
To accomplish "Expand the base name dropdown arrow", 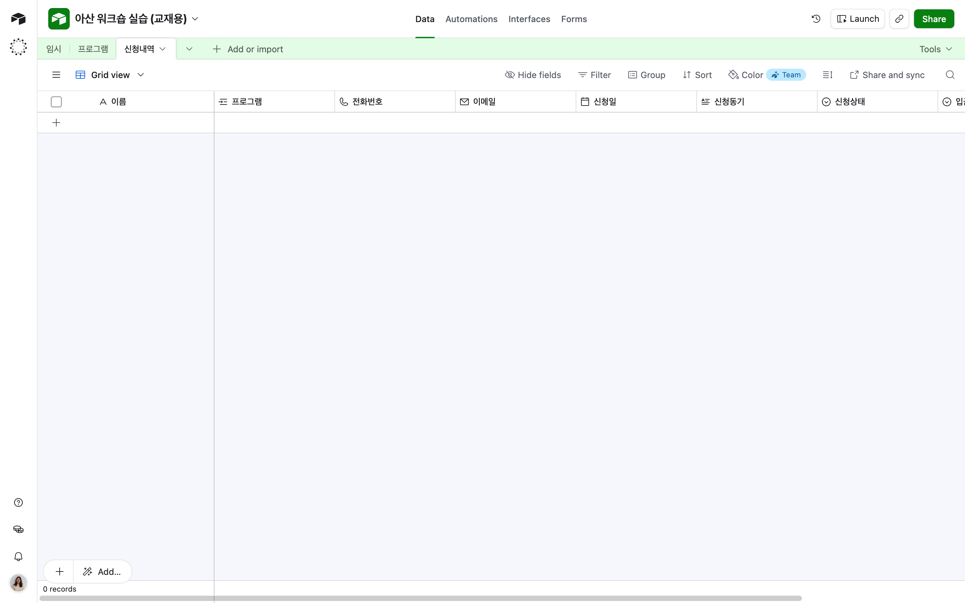I will tap(195, 19).
